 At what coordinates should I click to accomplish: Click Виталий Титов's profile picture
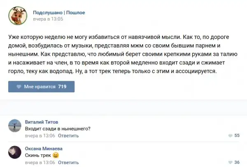16,126
